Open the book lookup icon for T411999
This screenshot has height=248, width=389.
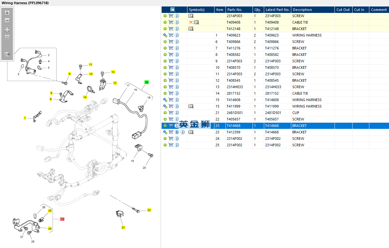191,106
